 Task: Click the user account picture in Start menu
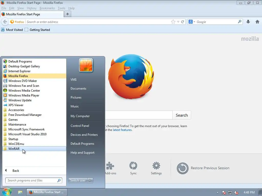pos(86,65)
